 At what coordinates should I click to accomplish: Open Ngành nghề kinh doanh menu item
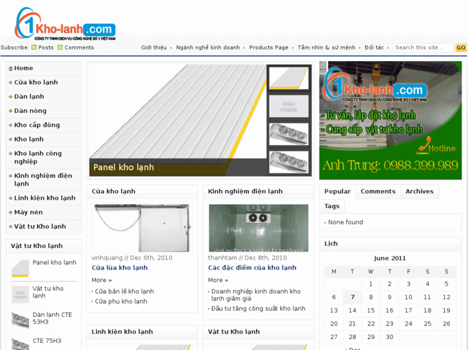[208, 48]
